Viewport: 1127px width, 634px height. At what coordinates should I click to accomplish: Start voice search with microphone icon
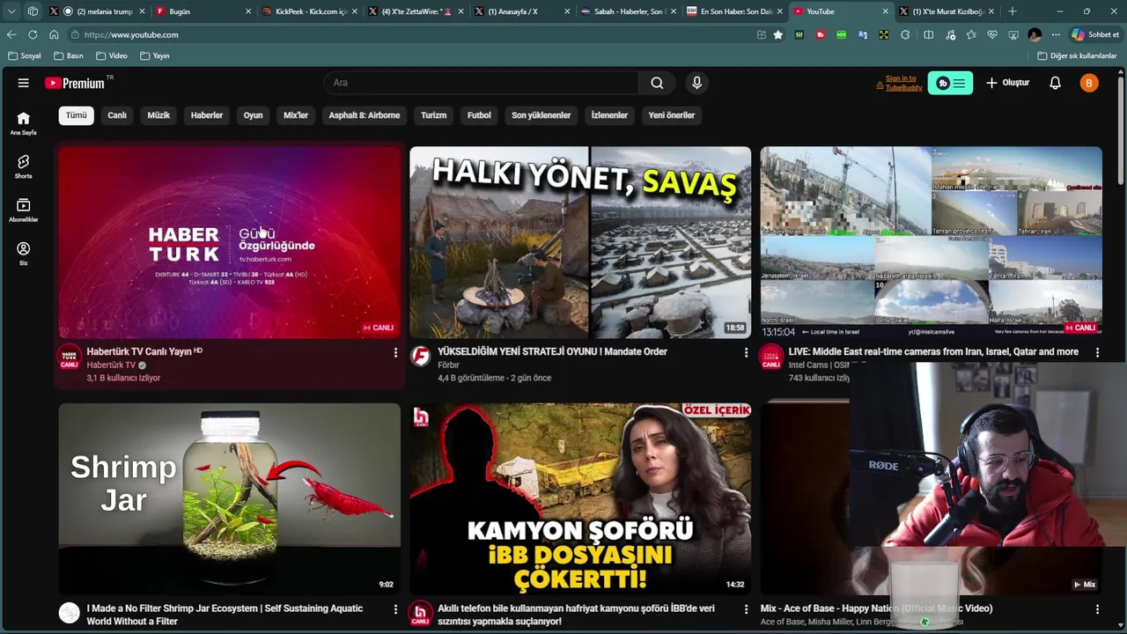click(696, 83)
